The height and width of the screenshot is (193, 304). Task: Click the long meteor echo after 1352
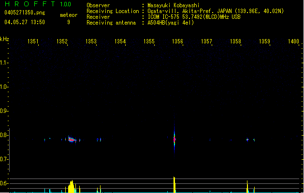(x=72, y=139)
